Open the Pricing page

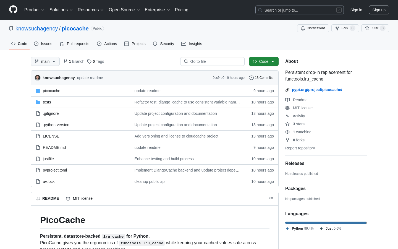(x=182, y=10)
